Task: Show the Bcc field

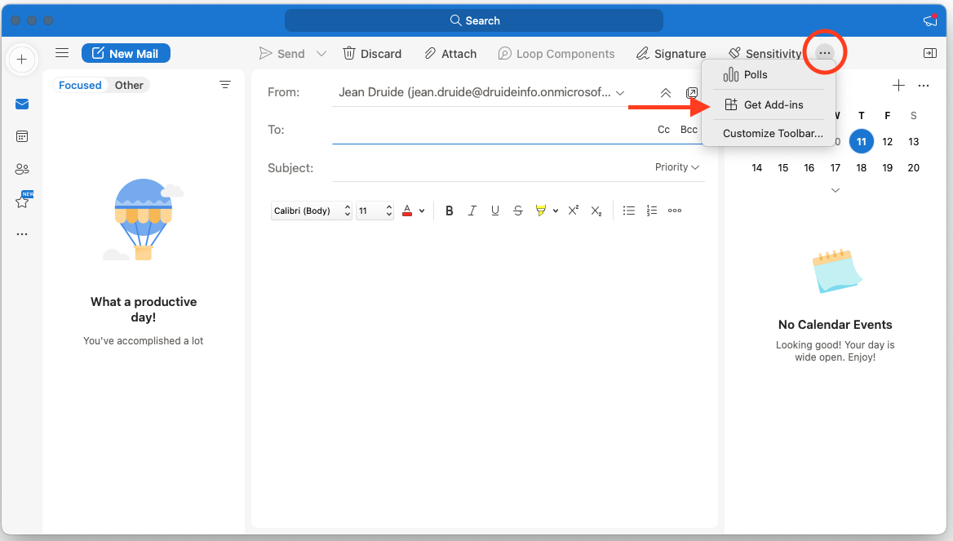Action: [689, 130]
